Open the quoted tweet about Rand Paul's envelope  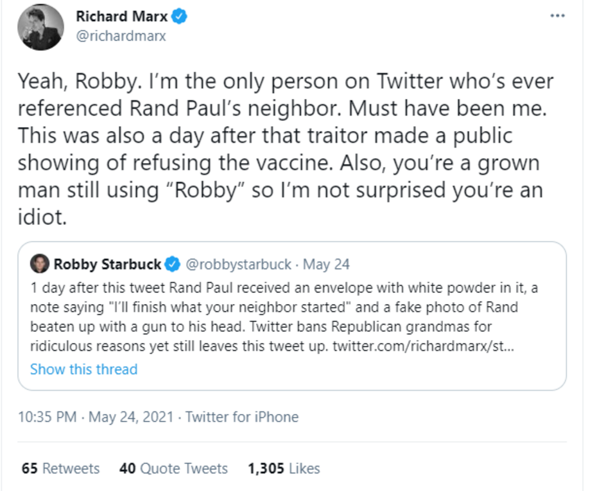tap(282, 315)
